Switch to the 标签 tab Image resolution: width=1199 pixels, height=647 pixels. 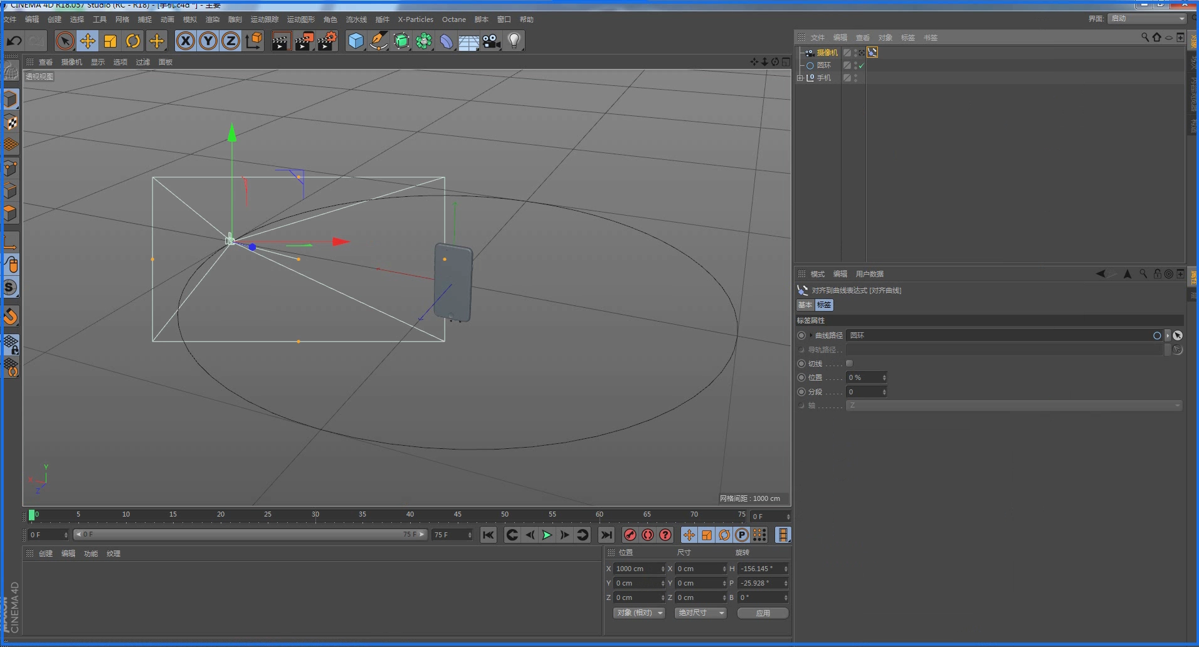pyautogui.click(x=824, y=305)
